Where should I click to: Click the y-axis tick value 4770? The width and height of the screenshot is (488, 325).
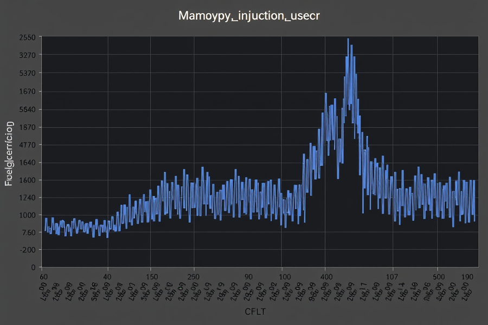pos(28,145)
